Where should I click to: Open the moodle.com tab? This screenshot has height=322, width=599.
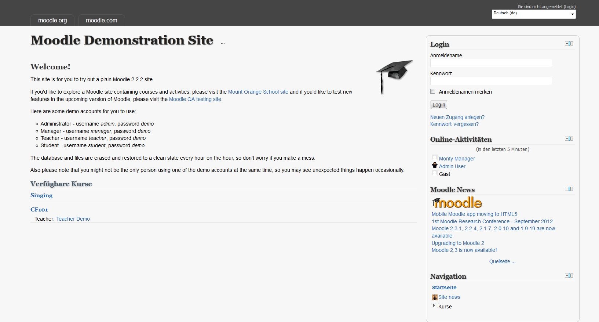click(102, 21)
